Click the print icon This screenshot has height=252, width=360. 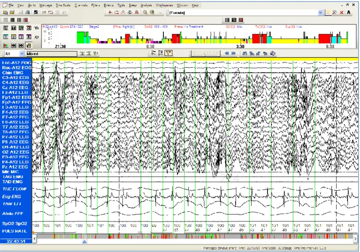[x=28, y=12]
